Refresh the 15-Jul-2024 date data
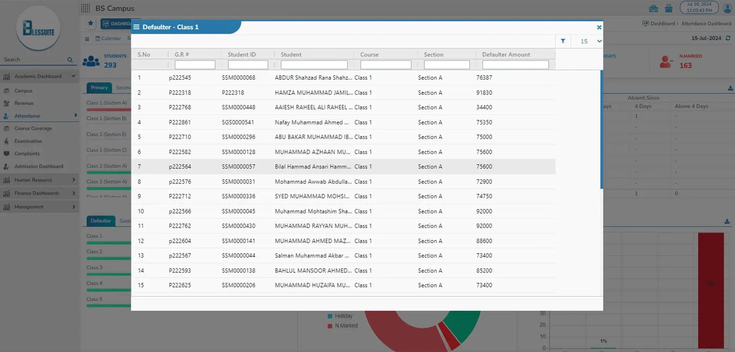 click(x=728, y=38)
